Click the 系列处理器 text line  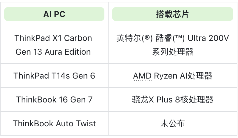(x=173, y=52)
